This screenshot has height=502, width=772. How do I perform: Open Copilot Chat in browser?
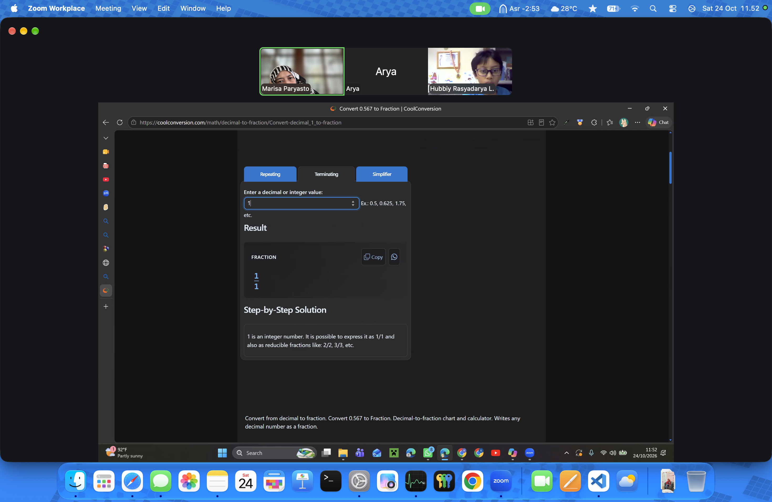pyautogui.click(x=658, y=123)
